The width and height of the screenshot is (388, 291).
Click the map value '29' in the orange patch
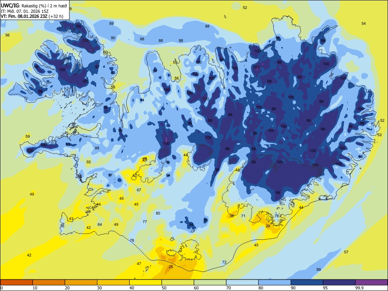point(268,226)
